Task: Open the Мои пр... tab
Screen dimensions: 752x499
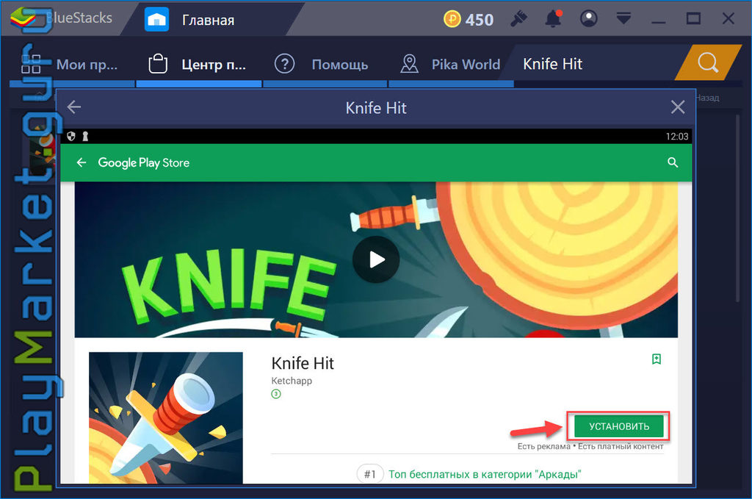Action: 72,64
